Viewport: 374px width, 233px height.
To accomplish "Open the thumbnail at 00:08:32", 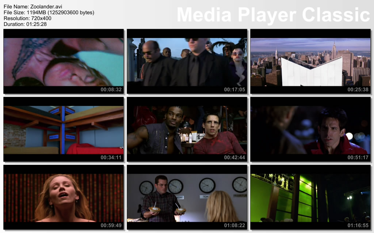I will coord(64,61).
